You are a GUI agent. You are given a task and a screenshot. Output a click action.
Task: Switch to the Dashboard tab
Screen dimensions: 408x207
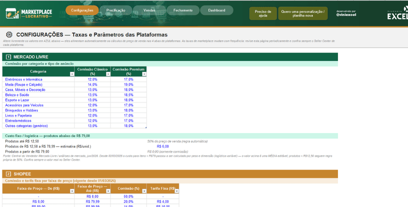tap(217, 11)
